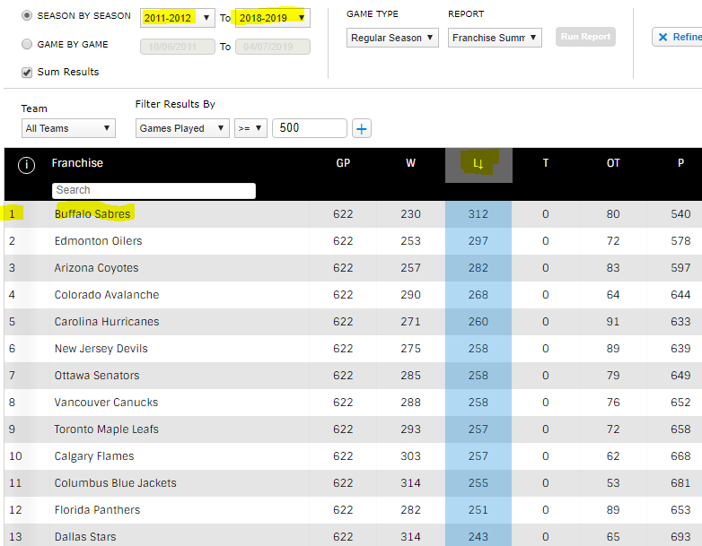
Task: Click the Refine button
Action: click(679, 37)
